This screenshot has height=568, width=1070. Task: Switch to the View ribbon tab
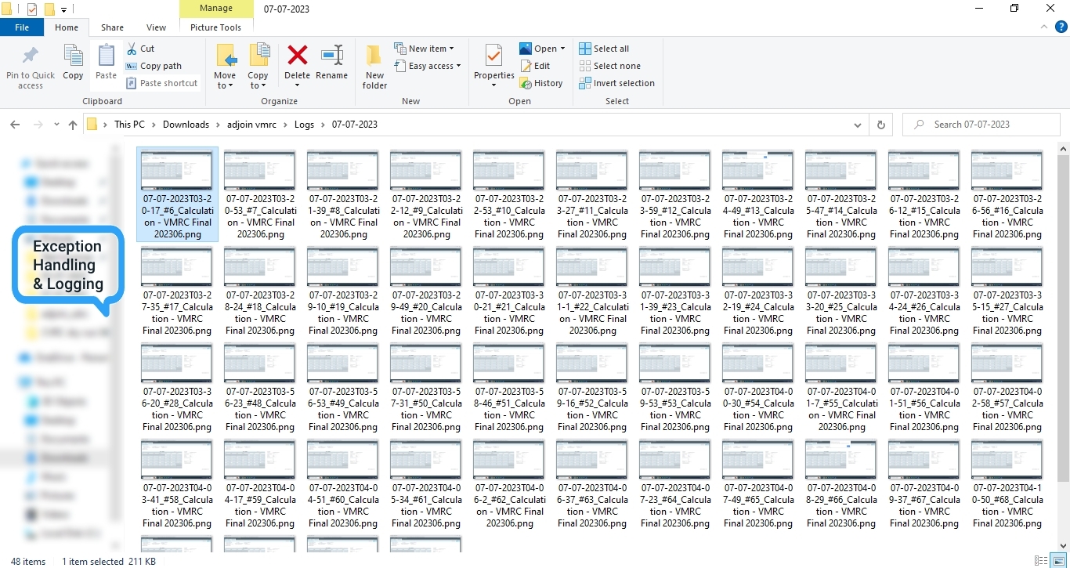pos(156,27)
